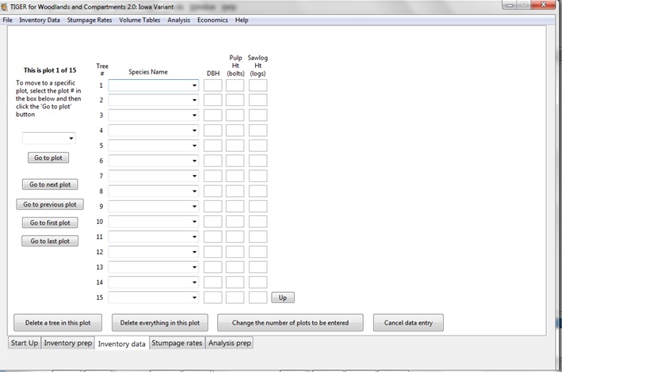Open the Stumpage Rates menu

[x=89, y=20]
